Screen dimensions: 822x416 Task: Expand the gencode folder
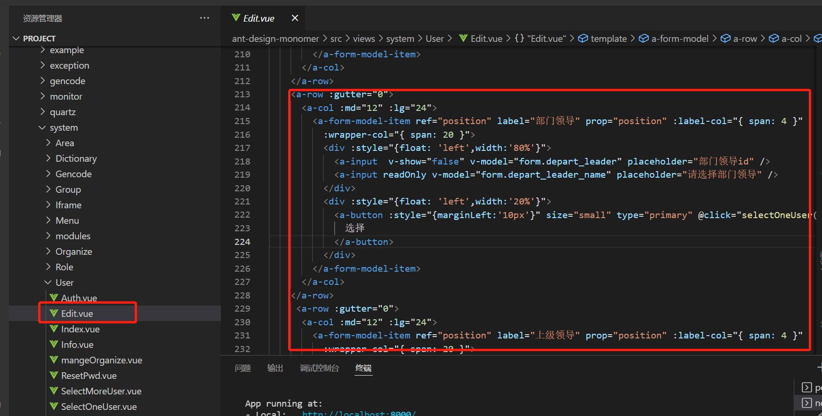(43, 81)
